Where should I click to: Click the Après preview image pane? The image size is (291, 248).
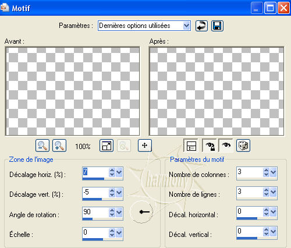(217, 91)
